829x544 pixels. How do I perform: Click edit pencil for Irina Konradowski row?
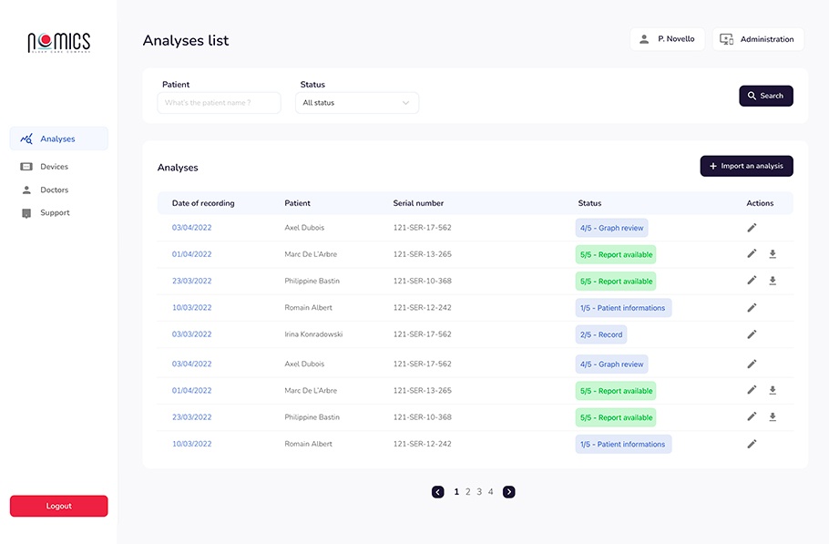752,334
